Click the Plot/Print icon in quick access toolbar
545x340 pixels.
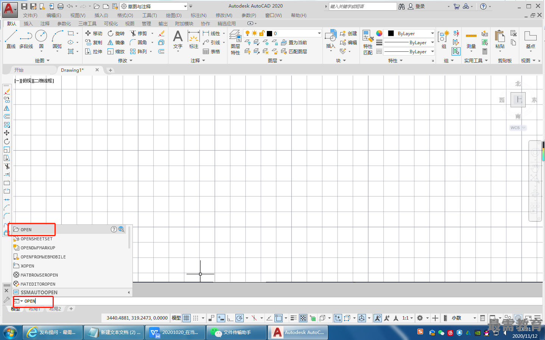click(x=61, y=6)
